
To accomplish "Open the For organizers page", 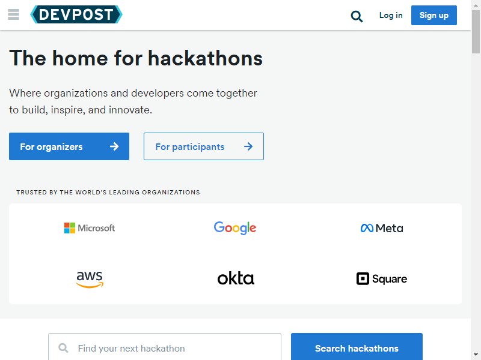I will click(x=69, y=146).
